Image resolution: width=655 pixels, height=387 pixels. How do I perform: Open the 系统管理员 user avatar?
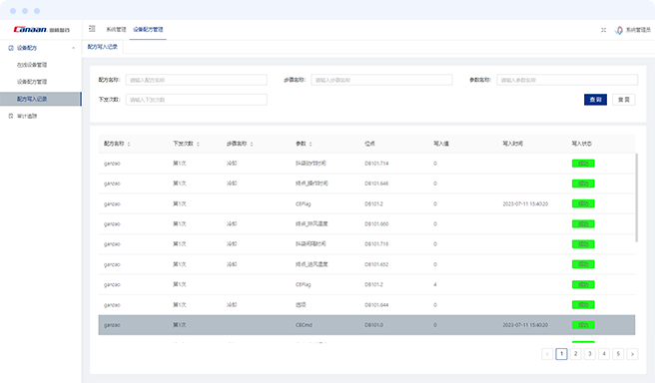tap(619, 30)
